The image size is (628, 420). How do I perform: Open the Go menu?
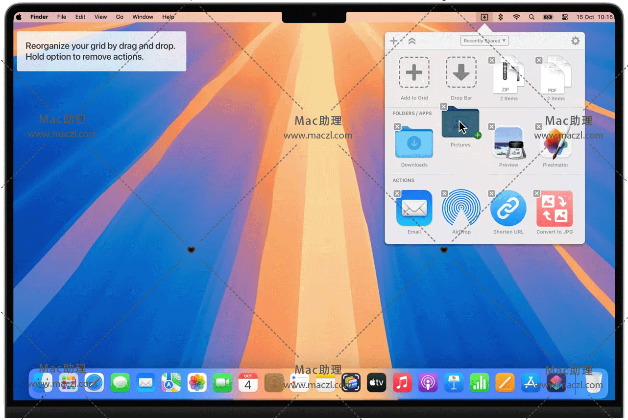pos(120,17)
